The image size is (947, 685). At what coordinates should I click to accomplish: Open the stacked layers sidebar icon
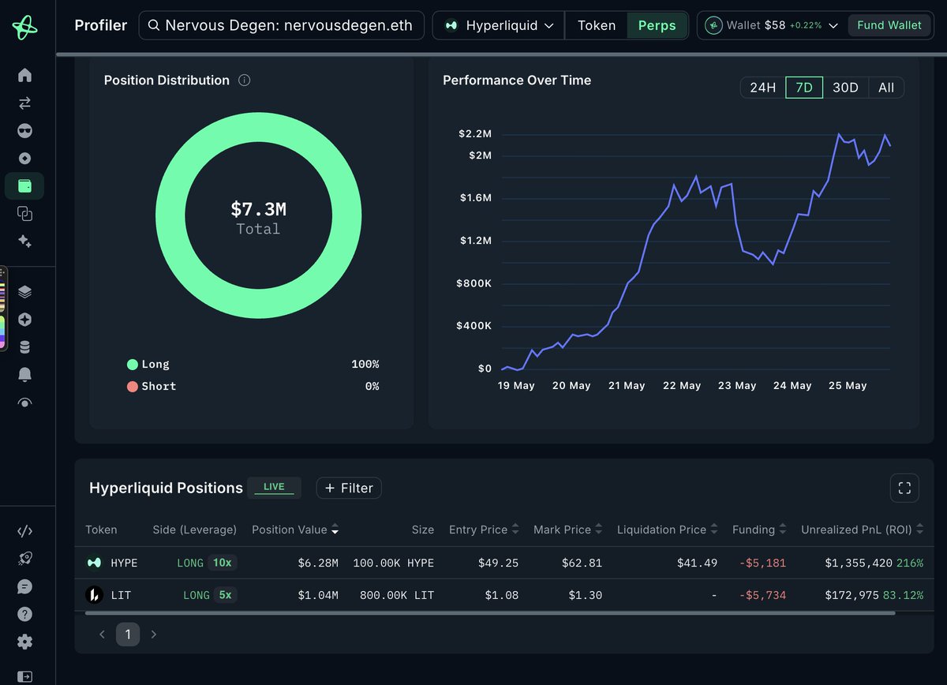click(x=24, y=292)
